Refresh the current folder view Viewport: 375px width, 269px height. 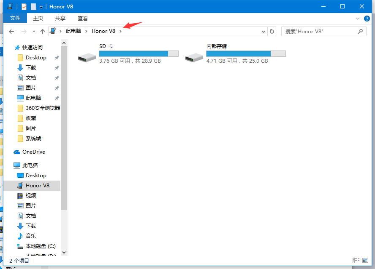coord(272,32)
